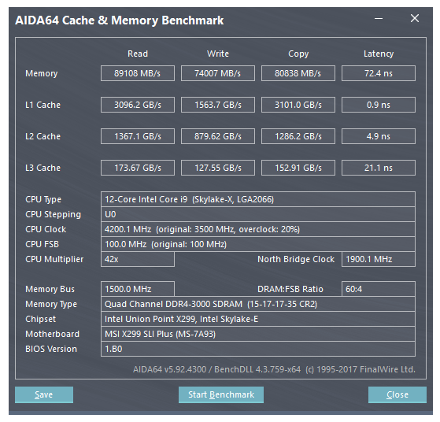
Task: Click the Close button at bottom
Action: point(397,394)
